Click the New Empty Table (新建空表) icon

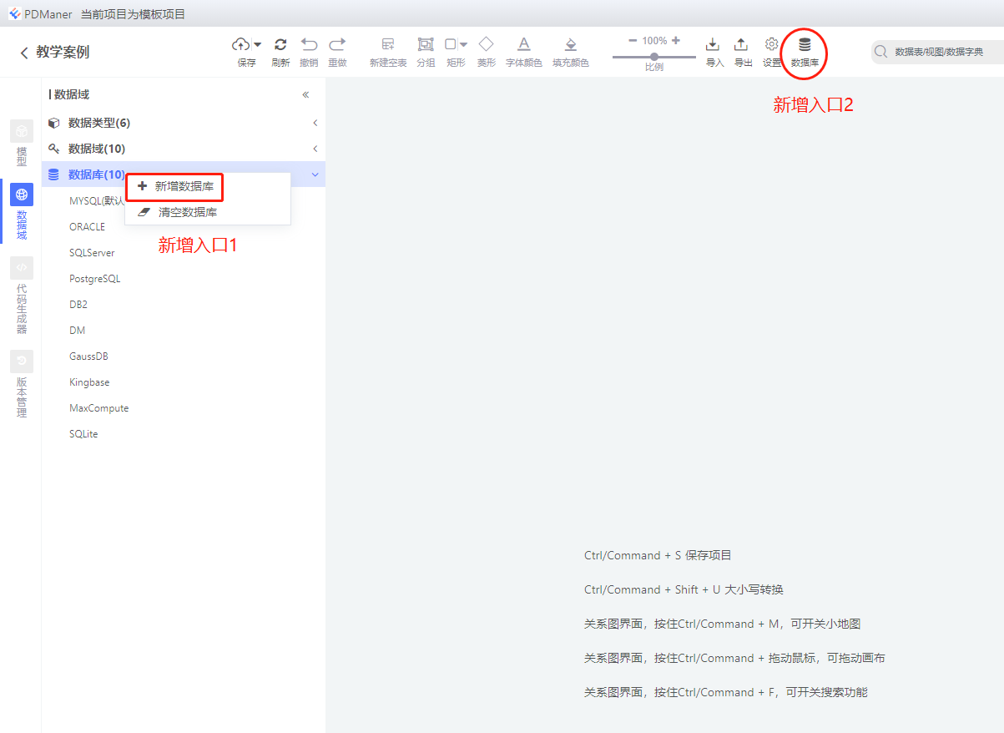388,44
